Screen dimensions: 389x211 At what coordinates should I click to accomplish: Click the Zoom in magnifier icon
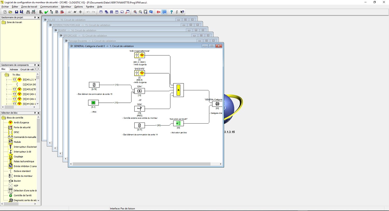pyautogui.click(x=135, y=12)
